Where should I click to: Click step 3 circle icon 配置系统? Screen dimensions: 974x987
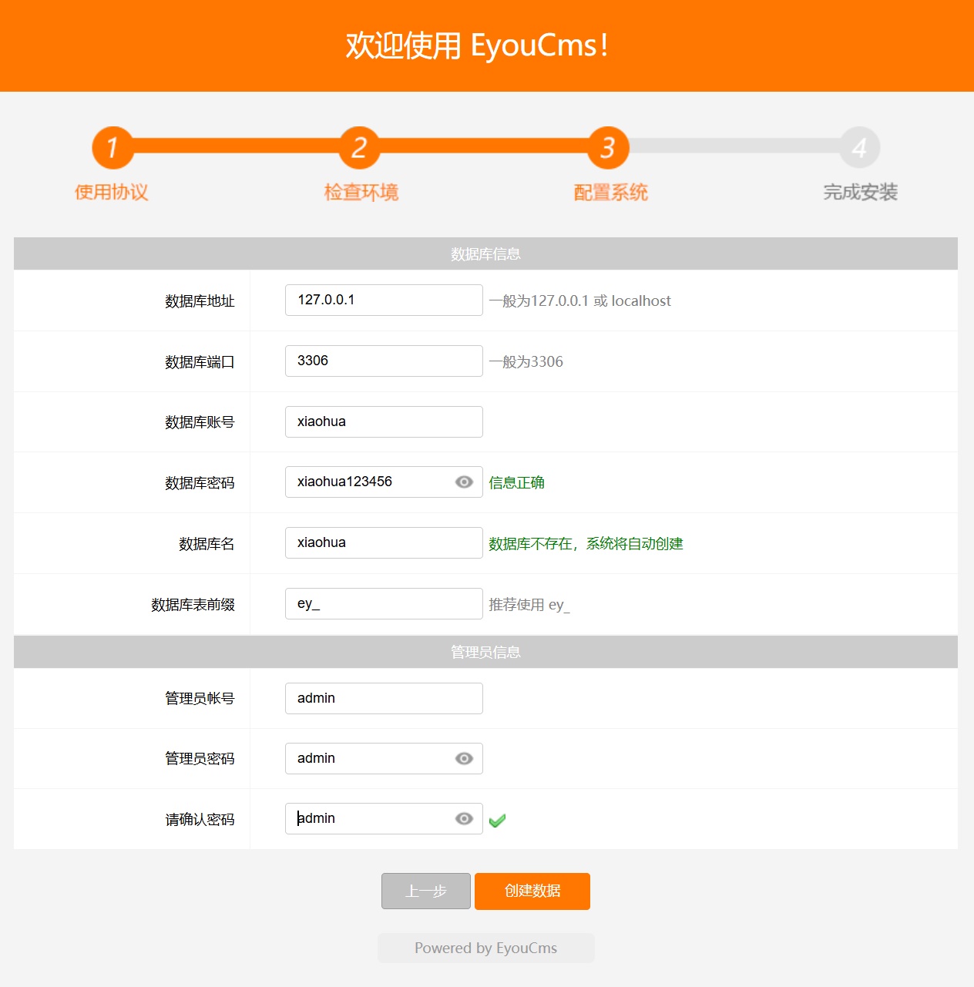tap(608, 147)
